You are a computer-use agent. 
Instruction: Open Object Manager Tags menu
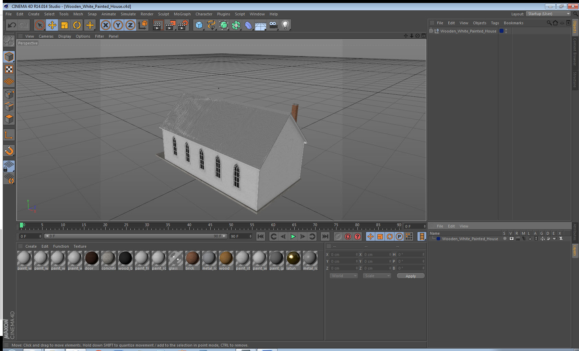pos(495,23)
